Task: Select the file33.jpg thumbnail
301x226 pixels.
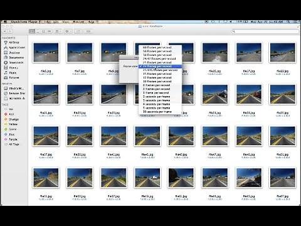Action: click(x=249, y=94)
